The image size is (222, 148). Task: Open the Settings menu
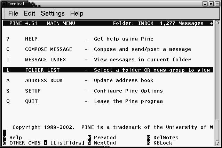click(53, 14)
